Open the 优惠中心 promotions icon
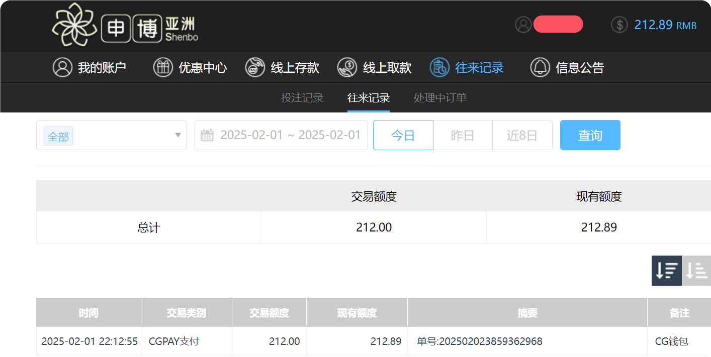 pos(163,67)
